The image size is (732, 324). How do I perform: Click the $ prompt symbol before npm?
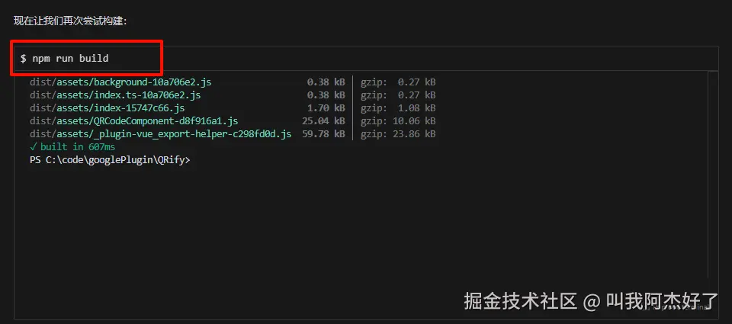coord(24,59)
